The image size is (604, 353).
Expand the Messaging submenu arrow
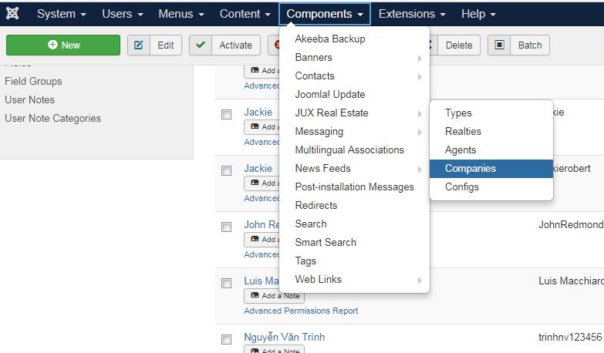pos(420,132)
